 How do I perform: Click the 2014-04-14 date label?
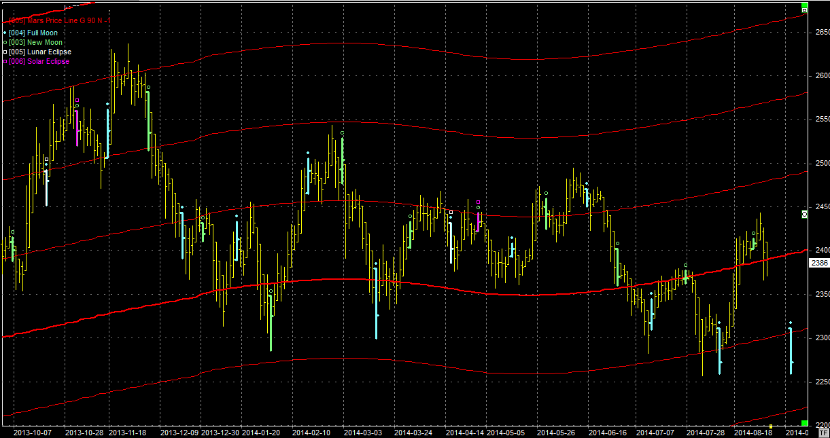click(x=465, y=432)
